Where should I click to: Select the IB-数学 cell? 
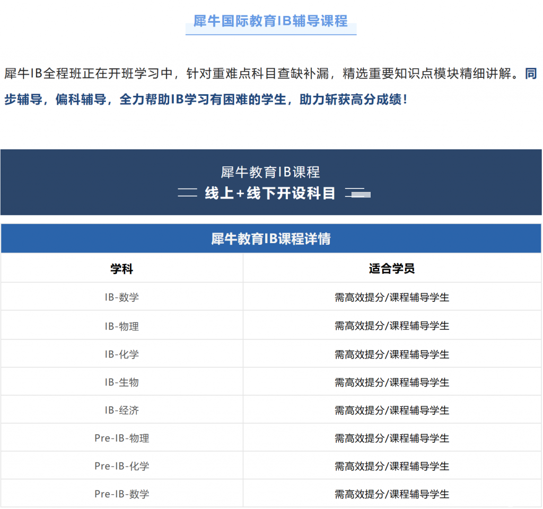(x=122, y=297)
